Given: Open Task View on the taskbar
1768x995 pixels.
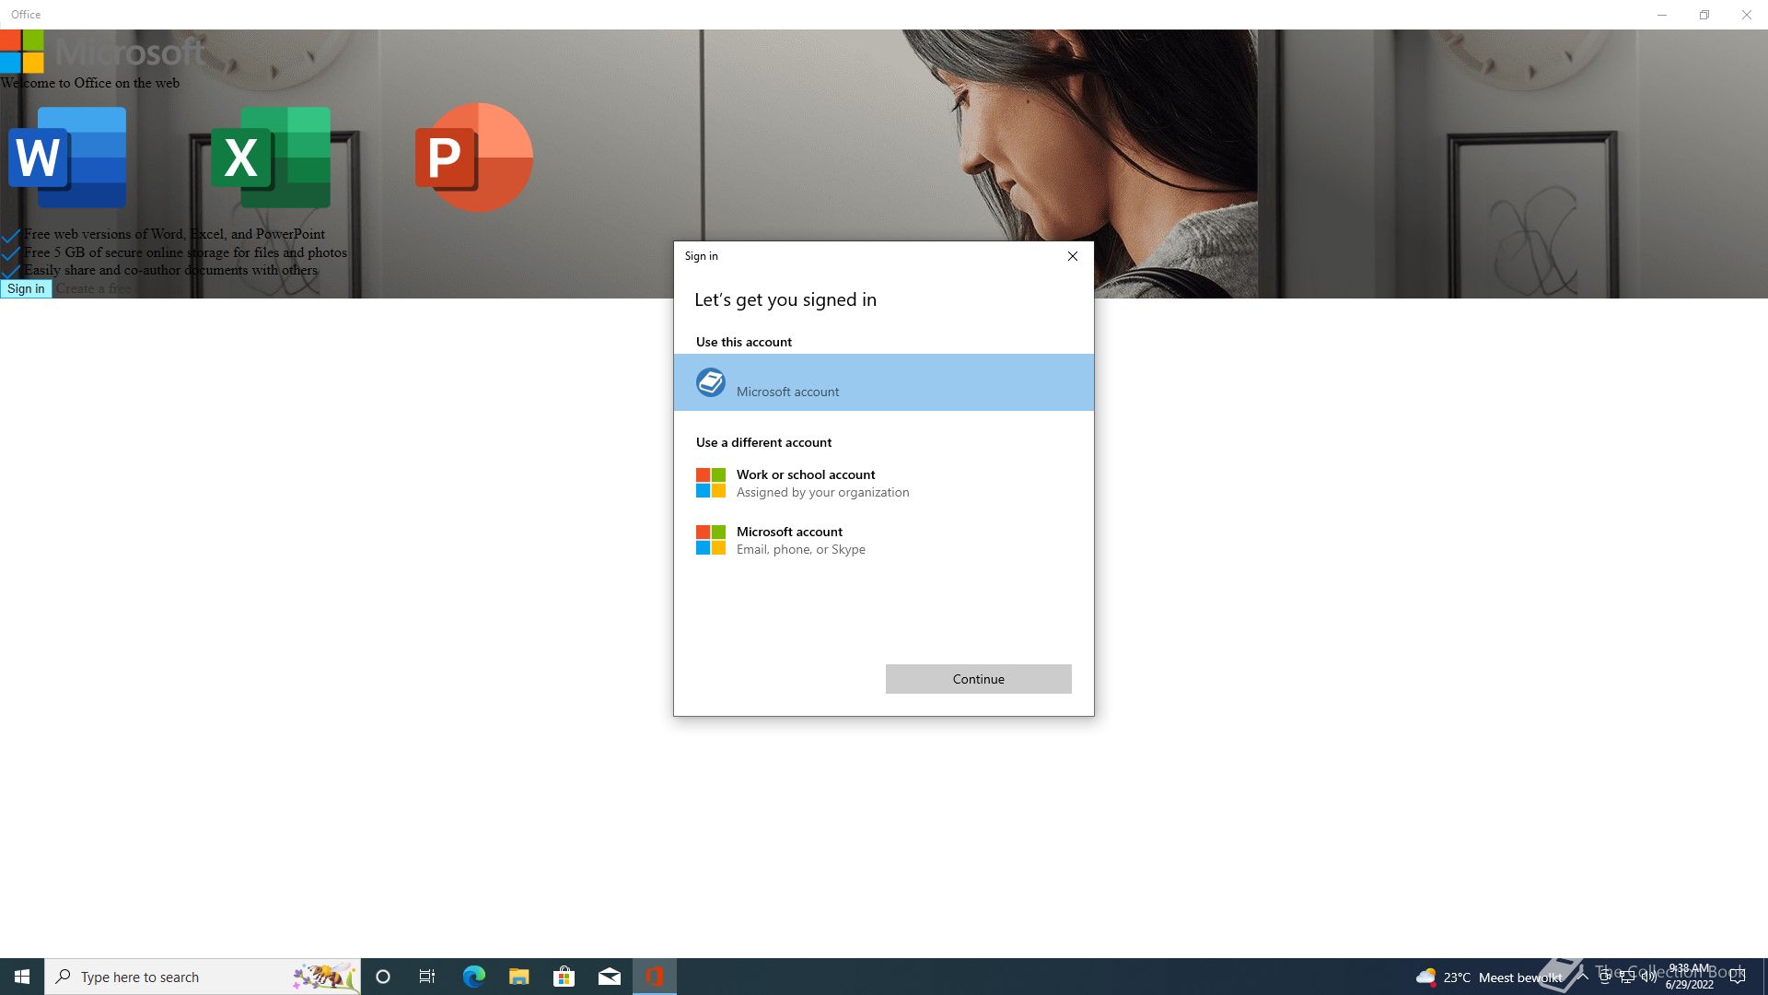Looking at the screenshot, I should point(427,977).
